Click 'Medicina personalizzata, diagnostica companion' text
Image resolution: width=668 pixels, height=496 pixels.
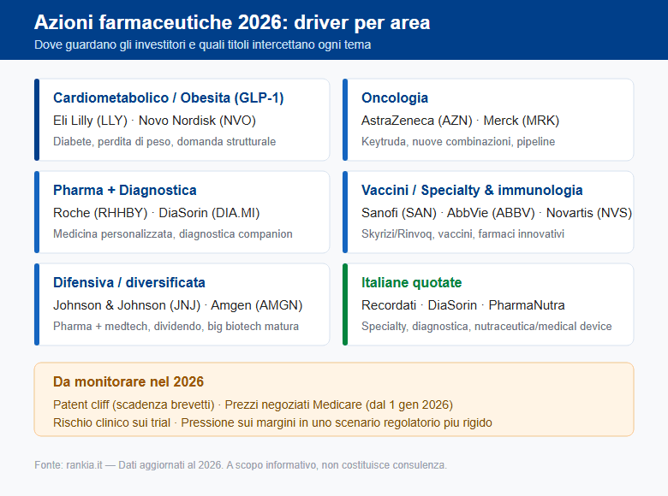172,234
